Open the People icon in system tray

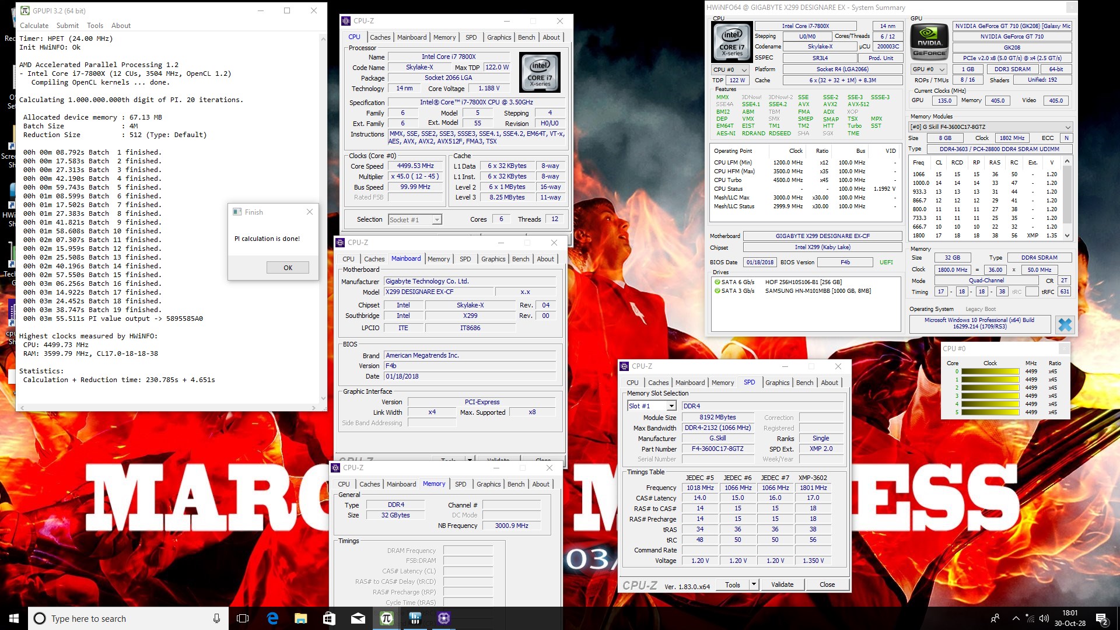(x=995, y=618)
